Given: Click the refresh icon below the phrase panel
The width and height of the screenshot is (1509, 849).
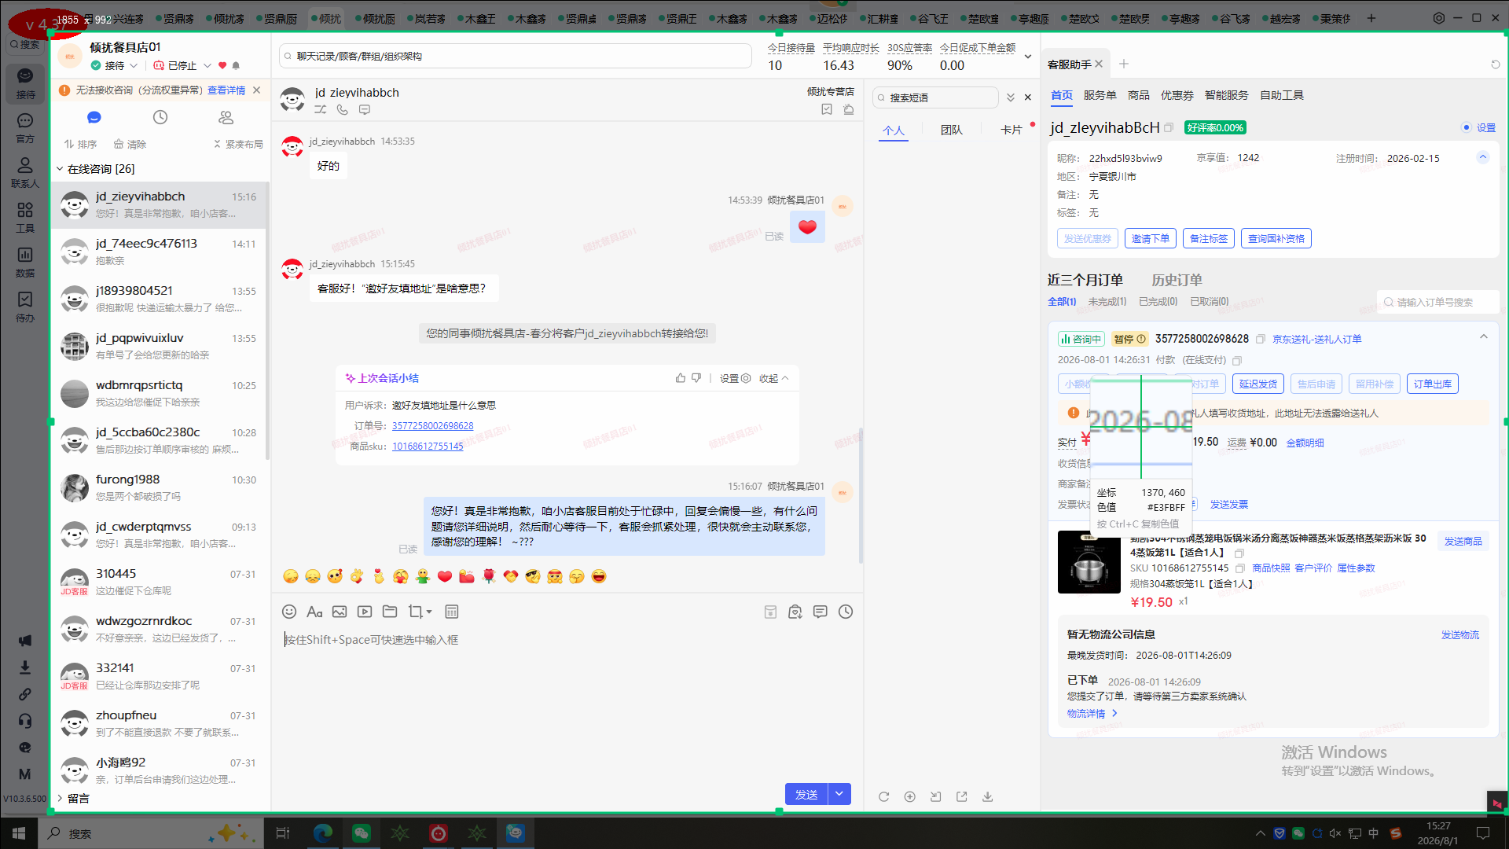Looking at the screenshot, I should point(884,796).
